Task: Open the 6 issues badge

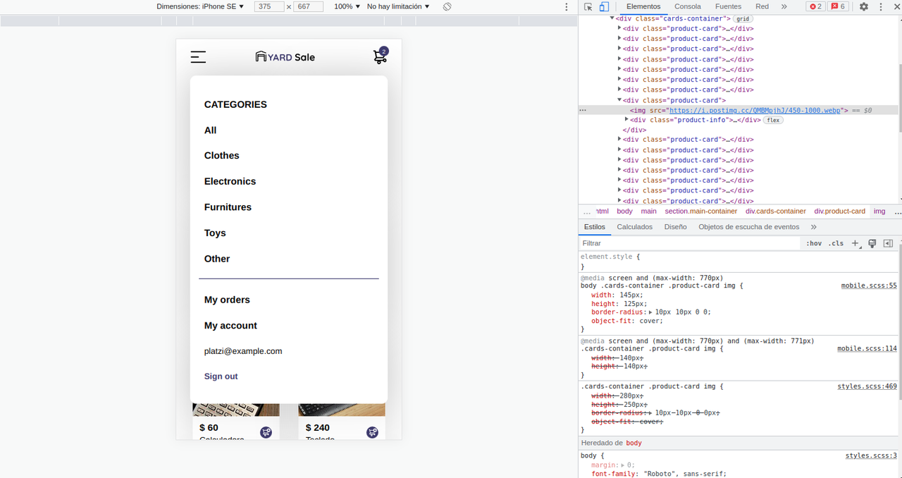Action: tap(838, 6)
